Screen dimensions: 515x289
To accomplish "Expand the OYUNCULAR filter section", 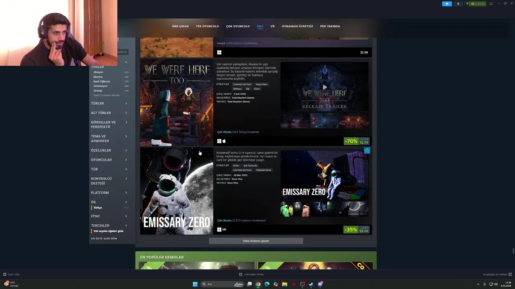I will [109, 160].
